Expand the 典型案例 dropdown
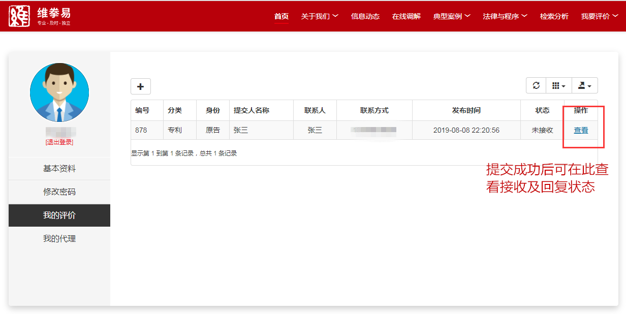626x314 pixels. [451, 16]
